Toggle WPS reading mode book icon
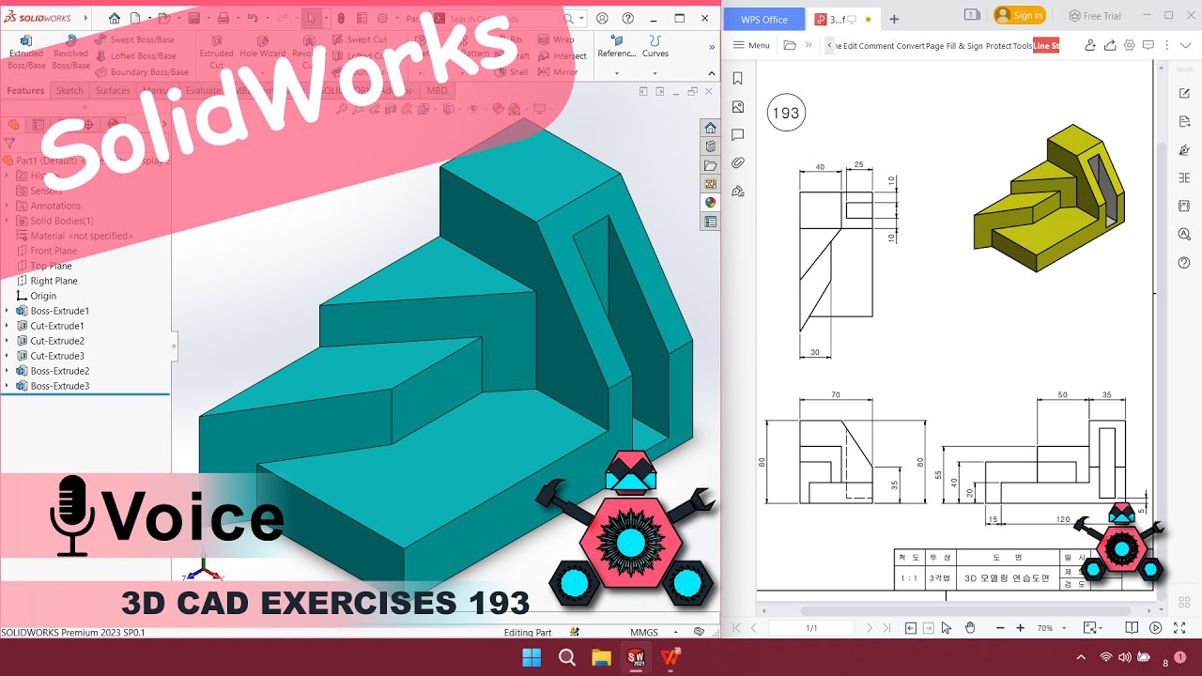 pyautogui.click(x=1132, y=627)
